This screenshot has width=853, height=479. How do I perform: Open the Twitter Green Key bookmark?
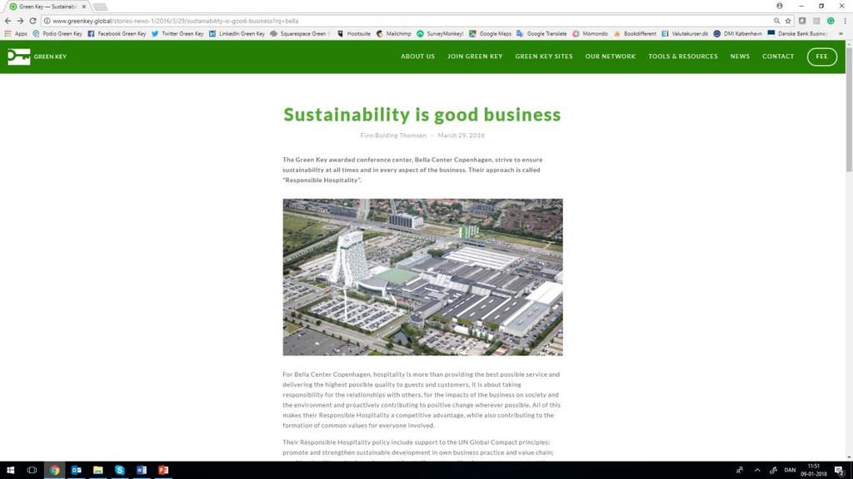[x=177, y=33]
